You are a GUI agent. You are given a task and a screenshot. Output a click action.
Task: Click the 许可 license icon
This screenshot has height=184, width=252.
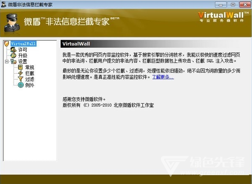pyautogui.click(x=13, y=49)
